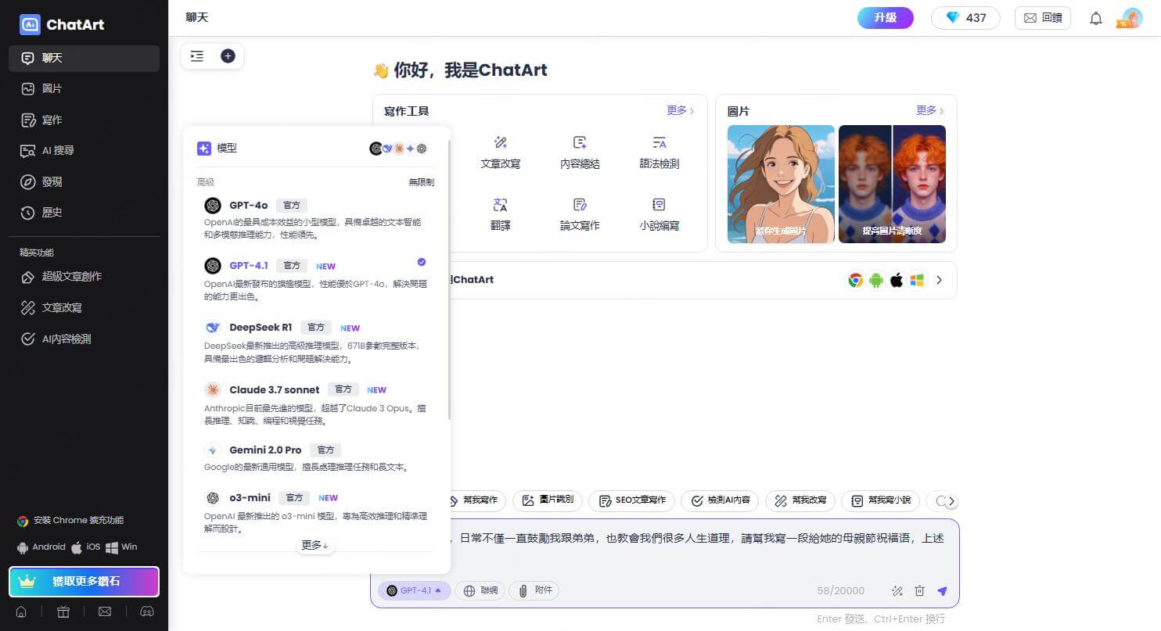The width and height of the screenshot is (1161, 631).
Task: Choose the 幫我改寫 prompt chip
Action: (800, 500)
